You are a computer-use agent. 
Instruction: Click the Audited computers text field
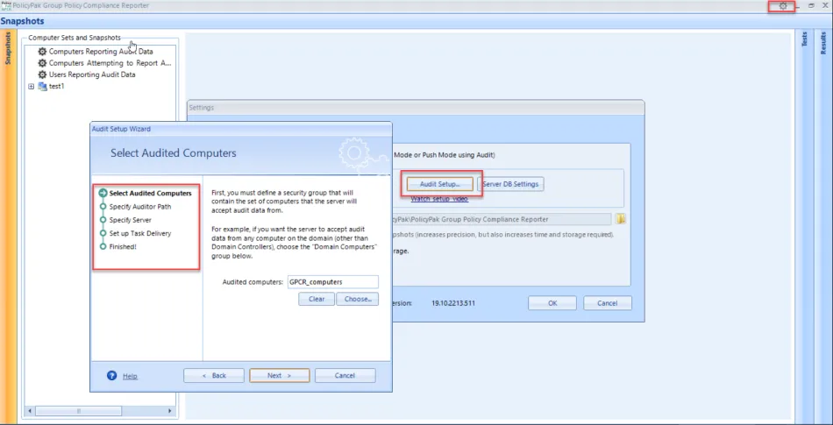pyautogui.click(x=333, y=282)
